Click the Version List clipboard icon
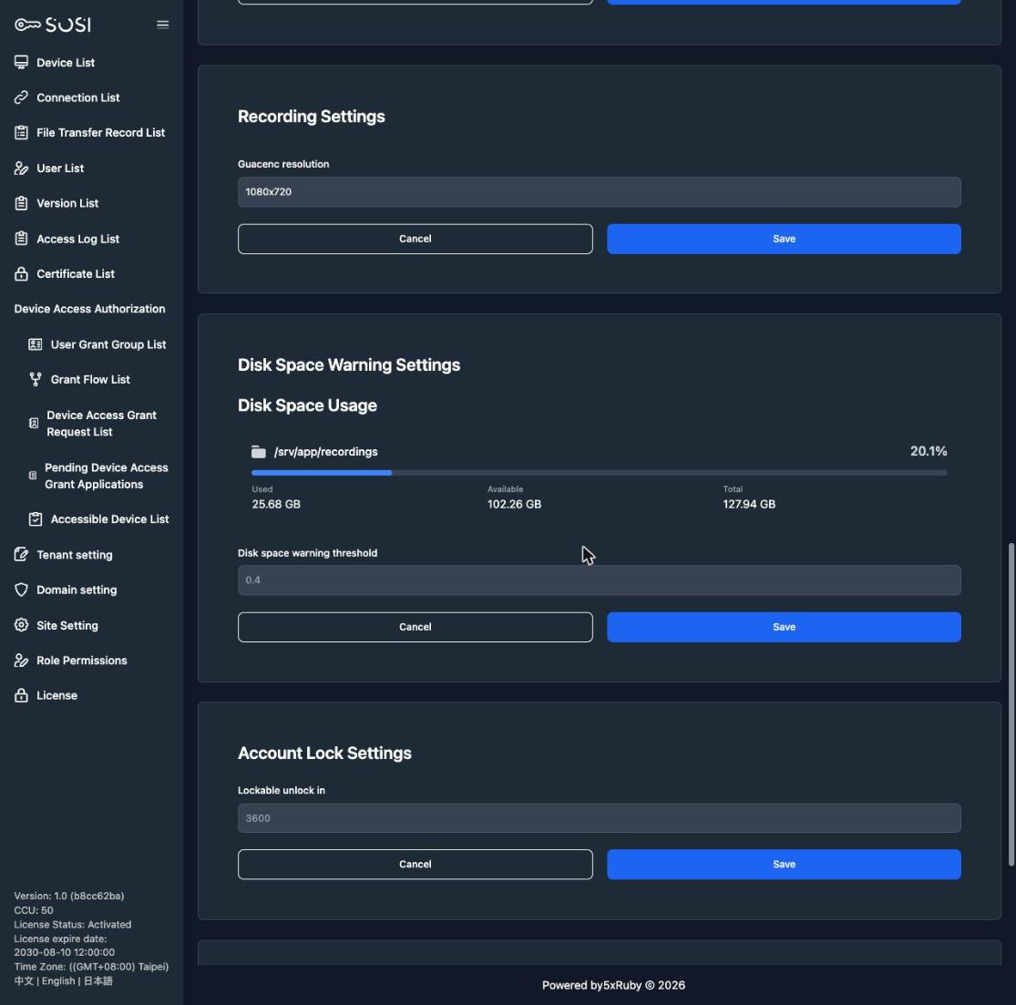 point(21,203)
